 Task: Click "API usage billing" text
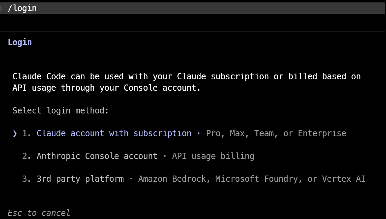coord(213,156)
